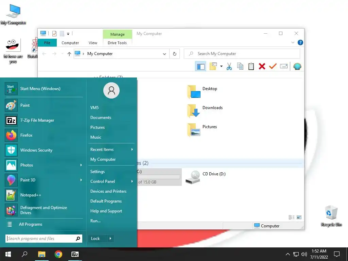Image resolution: width=348 pixels, height=261 pixels.
Task: Open the address bar history dropdown
Action: pyautogui.click(x=164, y=54)
